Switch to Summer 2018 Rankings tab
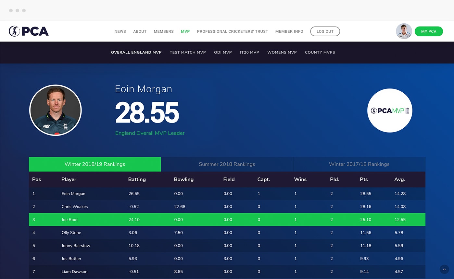This screenshot has width=454, height=279. (227, 164)
